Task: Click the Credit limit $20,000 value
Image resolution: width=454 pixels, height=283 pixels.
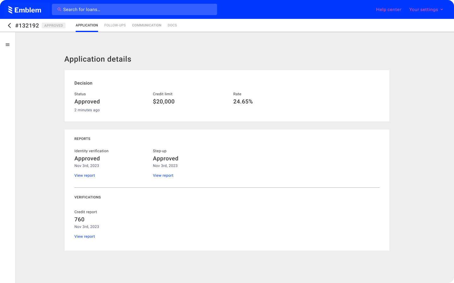Action: (x=164, y=101)
